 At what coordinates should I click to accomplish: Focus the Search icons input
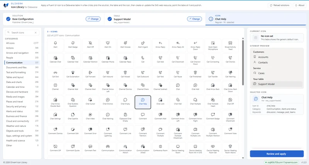pyautogui.click(x=22, y=33)
